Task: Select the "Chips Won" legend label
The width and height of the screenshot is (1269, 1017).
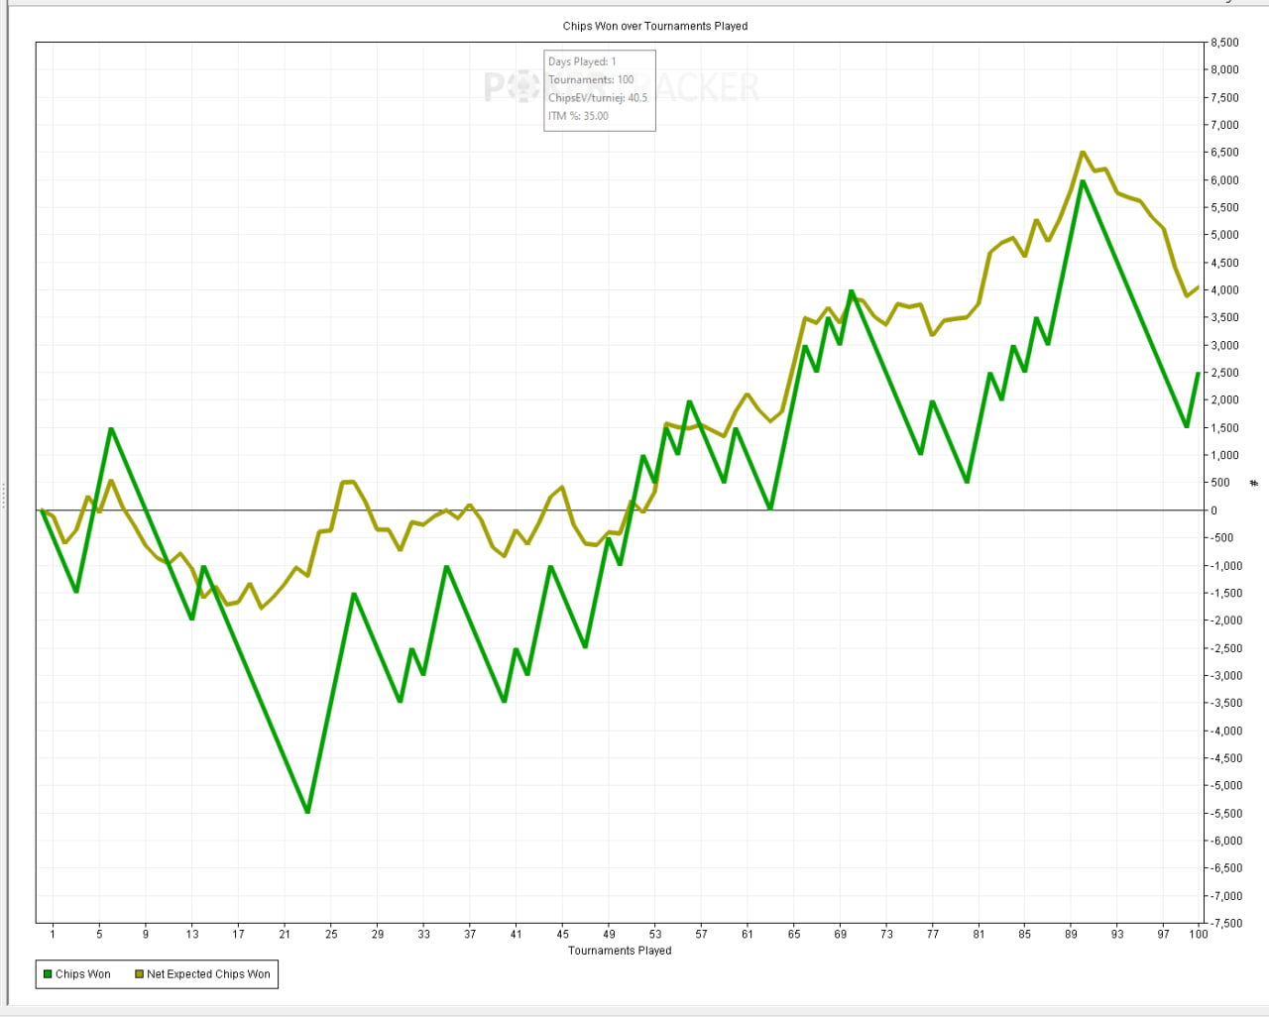Action: click(x=83, y=974)
